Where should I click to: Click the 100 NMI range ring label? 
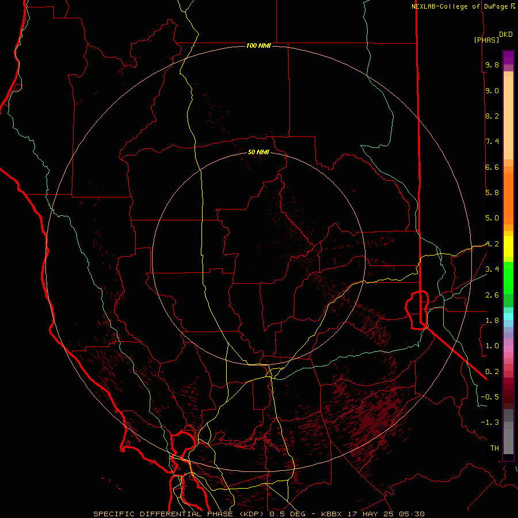coord(258,45)
